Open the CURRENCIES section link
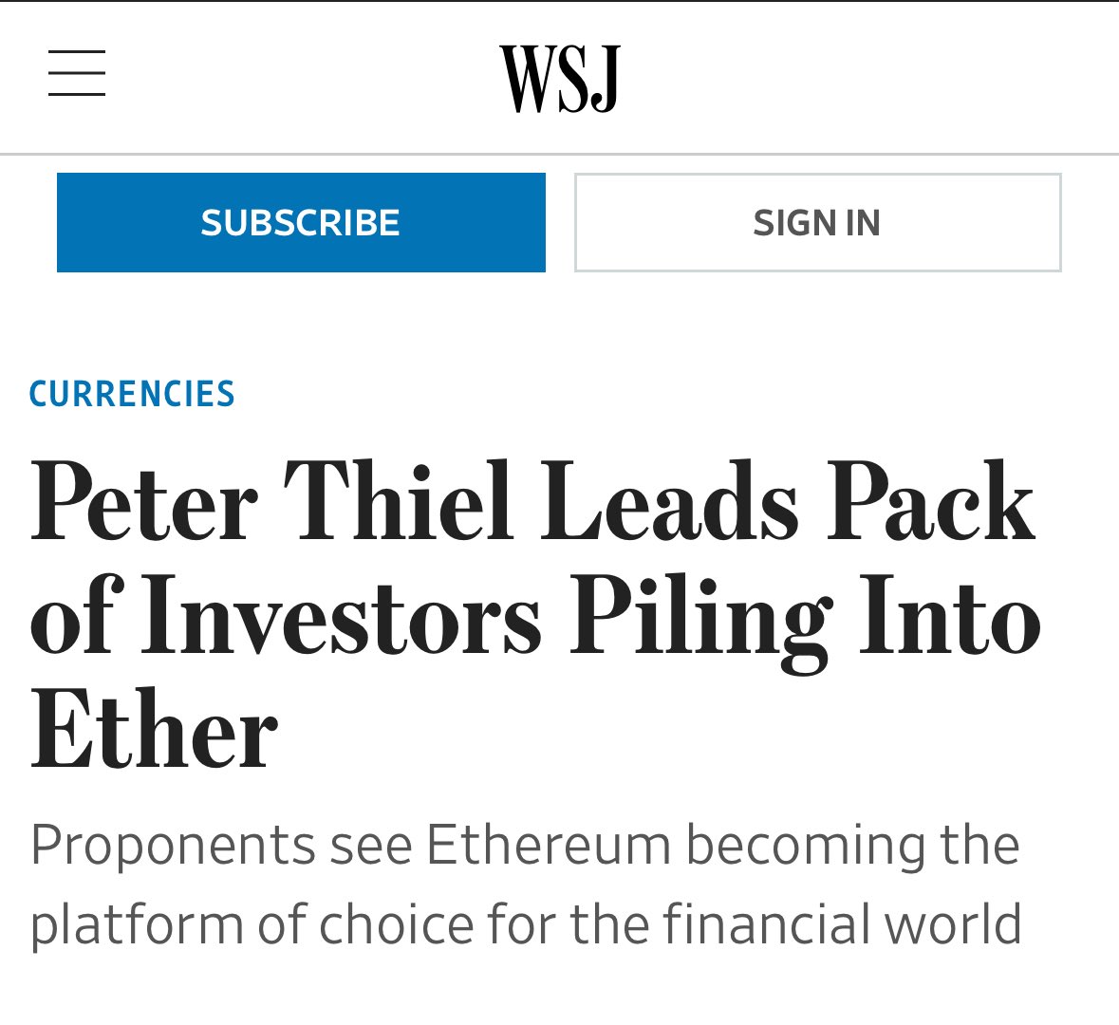This screenshot has height=1025, width=1119. tap(132, 394)
